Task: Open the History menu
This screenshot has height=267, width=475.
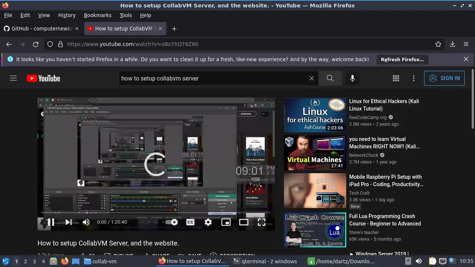Action: coord(67,15)
